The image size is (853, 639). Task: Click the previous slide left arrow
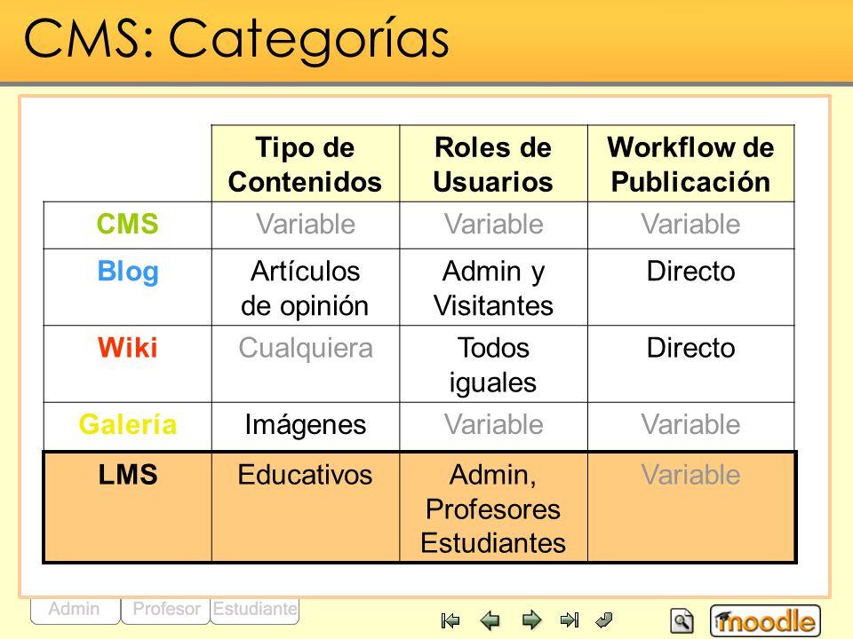point(490,620)
